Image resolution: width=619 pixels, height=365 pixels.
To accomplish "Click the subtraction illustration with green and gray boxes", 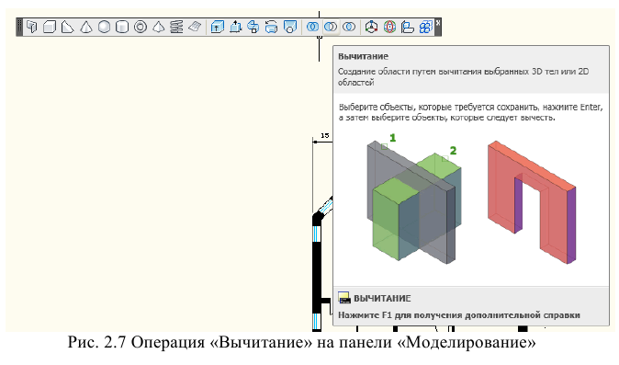I will tap(414, 201).
